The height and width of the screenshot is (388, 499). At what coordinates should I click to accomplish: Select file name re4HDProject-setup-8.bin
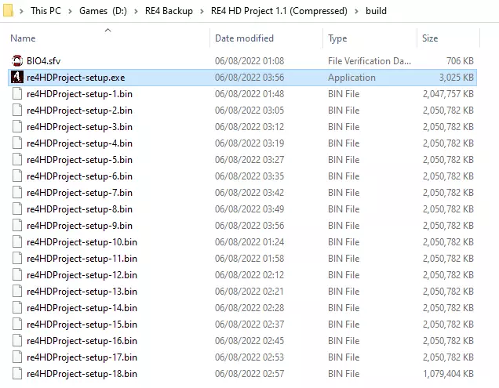pos(79,209)
